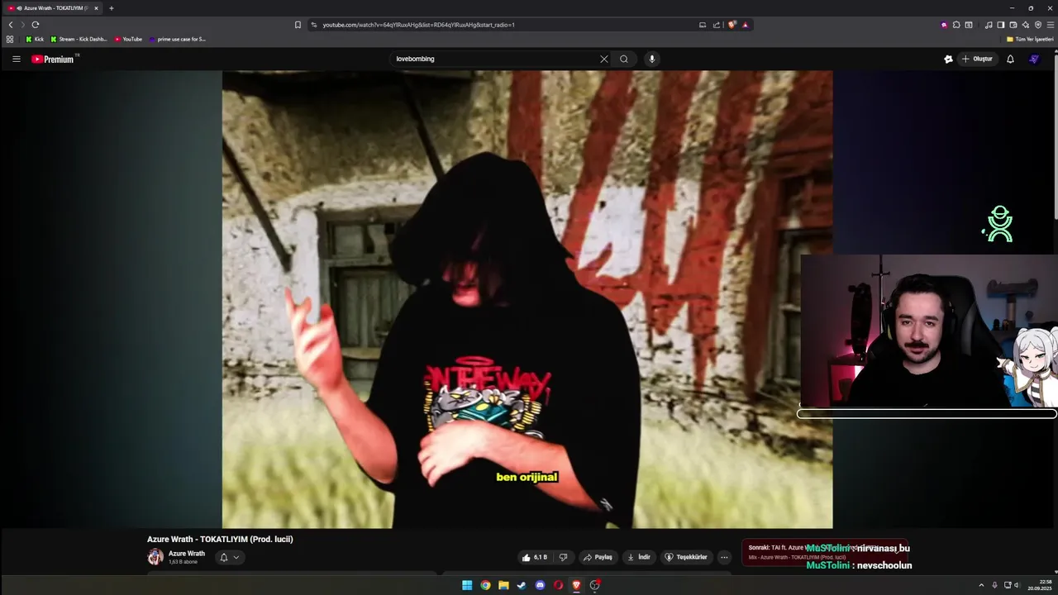The image size is (1058, 595).
Task: Open Brave VPN shield icon
Action: (x=1038, y=25)
